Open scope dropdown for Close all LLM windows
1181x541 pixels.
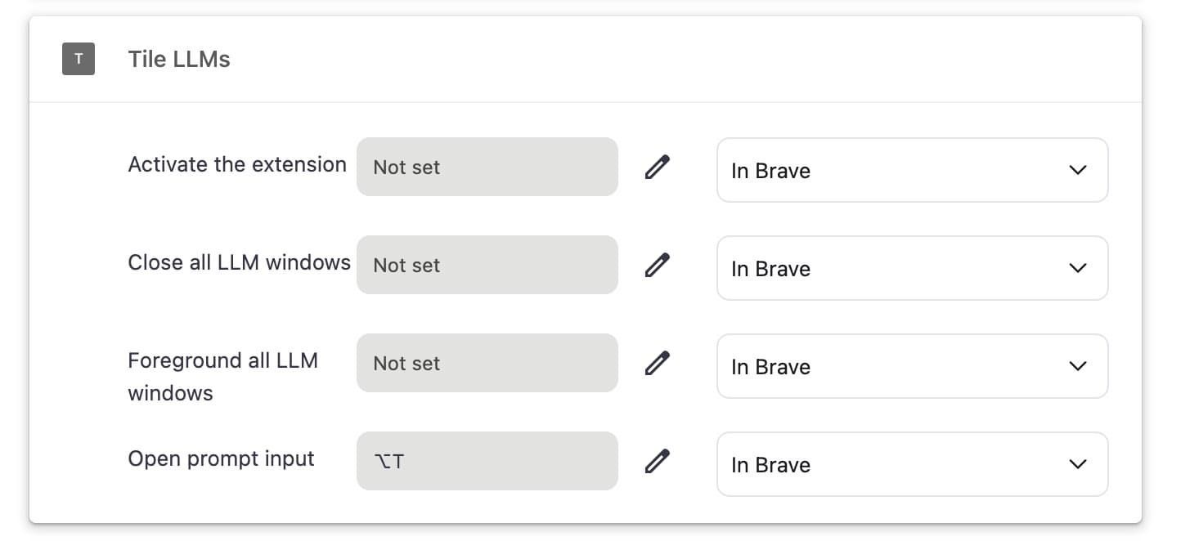pos(911,268)
